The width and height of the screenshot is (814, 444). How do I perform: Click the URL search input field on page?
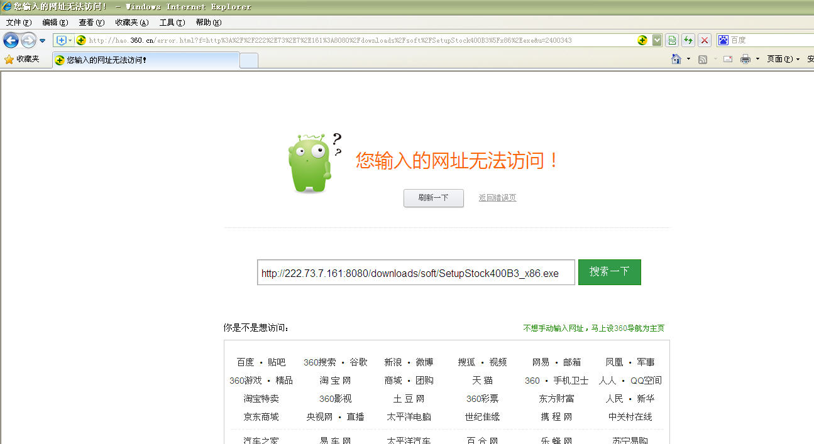click(x=415, y=273)
